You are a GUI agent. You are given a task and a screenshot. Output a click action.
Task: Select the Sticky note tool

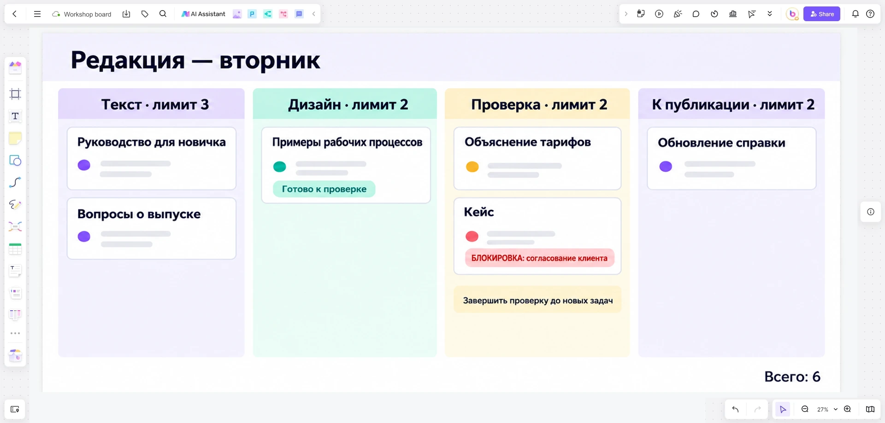15,138
